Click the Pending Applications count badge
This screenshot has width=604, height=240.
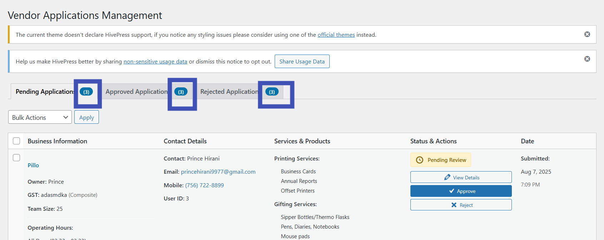tap(86, 92)
